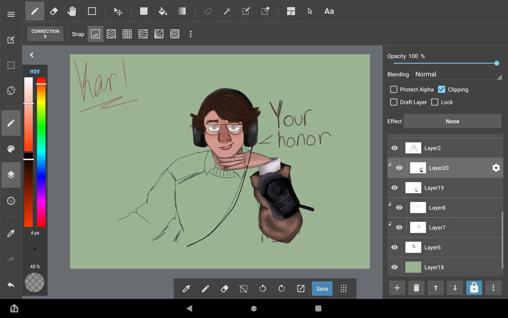
Task: Select the Eraser tool in top toolbar
Action: click(54, 11)
